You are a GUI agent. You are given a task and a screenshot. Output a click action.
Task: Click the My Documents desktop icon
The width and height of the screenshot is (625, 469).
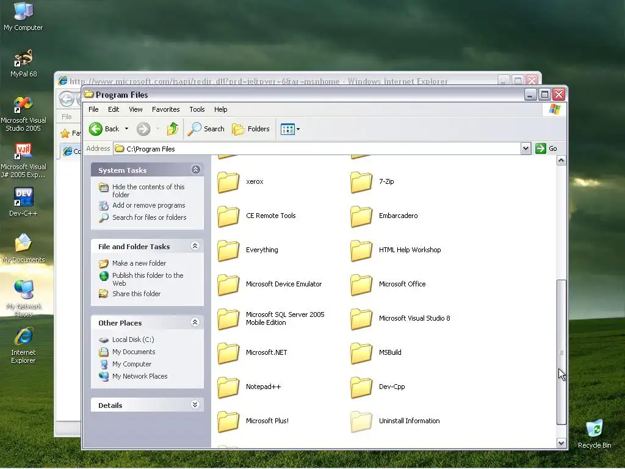click(x=23, y=248)
